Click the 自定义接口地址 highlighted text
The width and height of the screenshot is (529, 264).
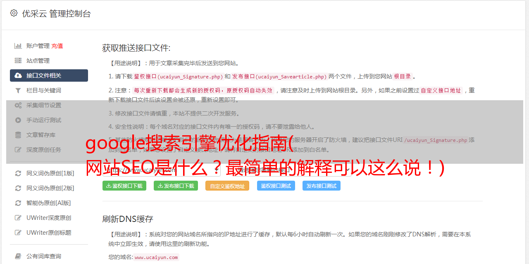441,90
